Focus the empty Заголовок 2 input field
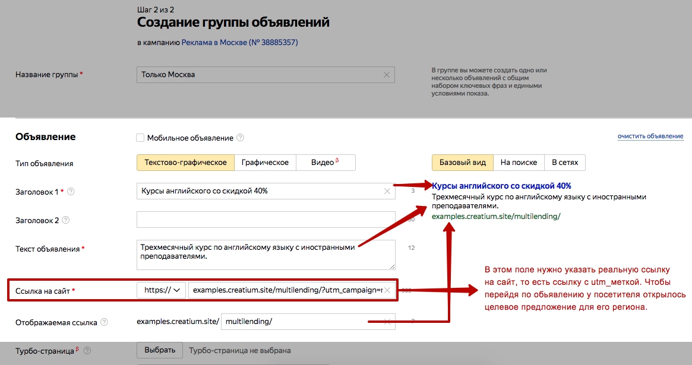This screenshot has height=365, width=692. point(266,220)
